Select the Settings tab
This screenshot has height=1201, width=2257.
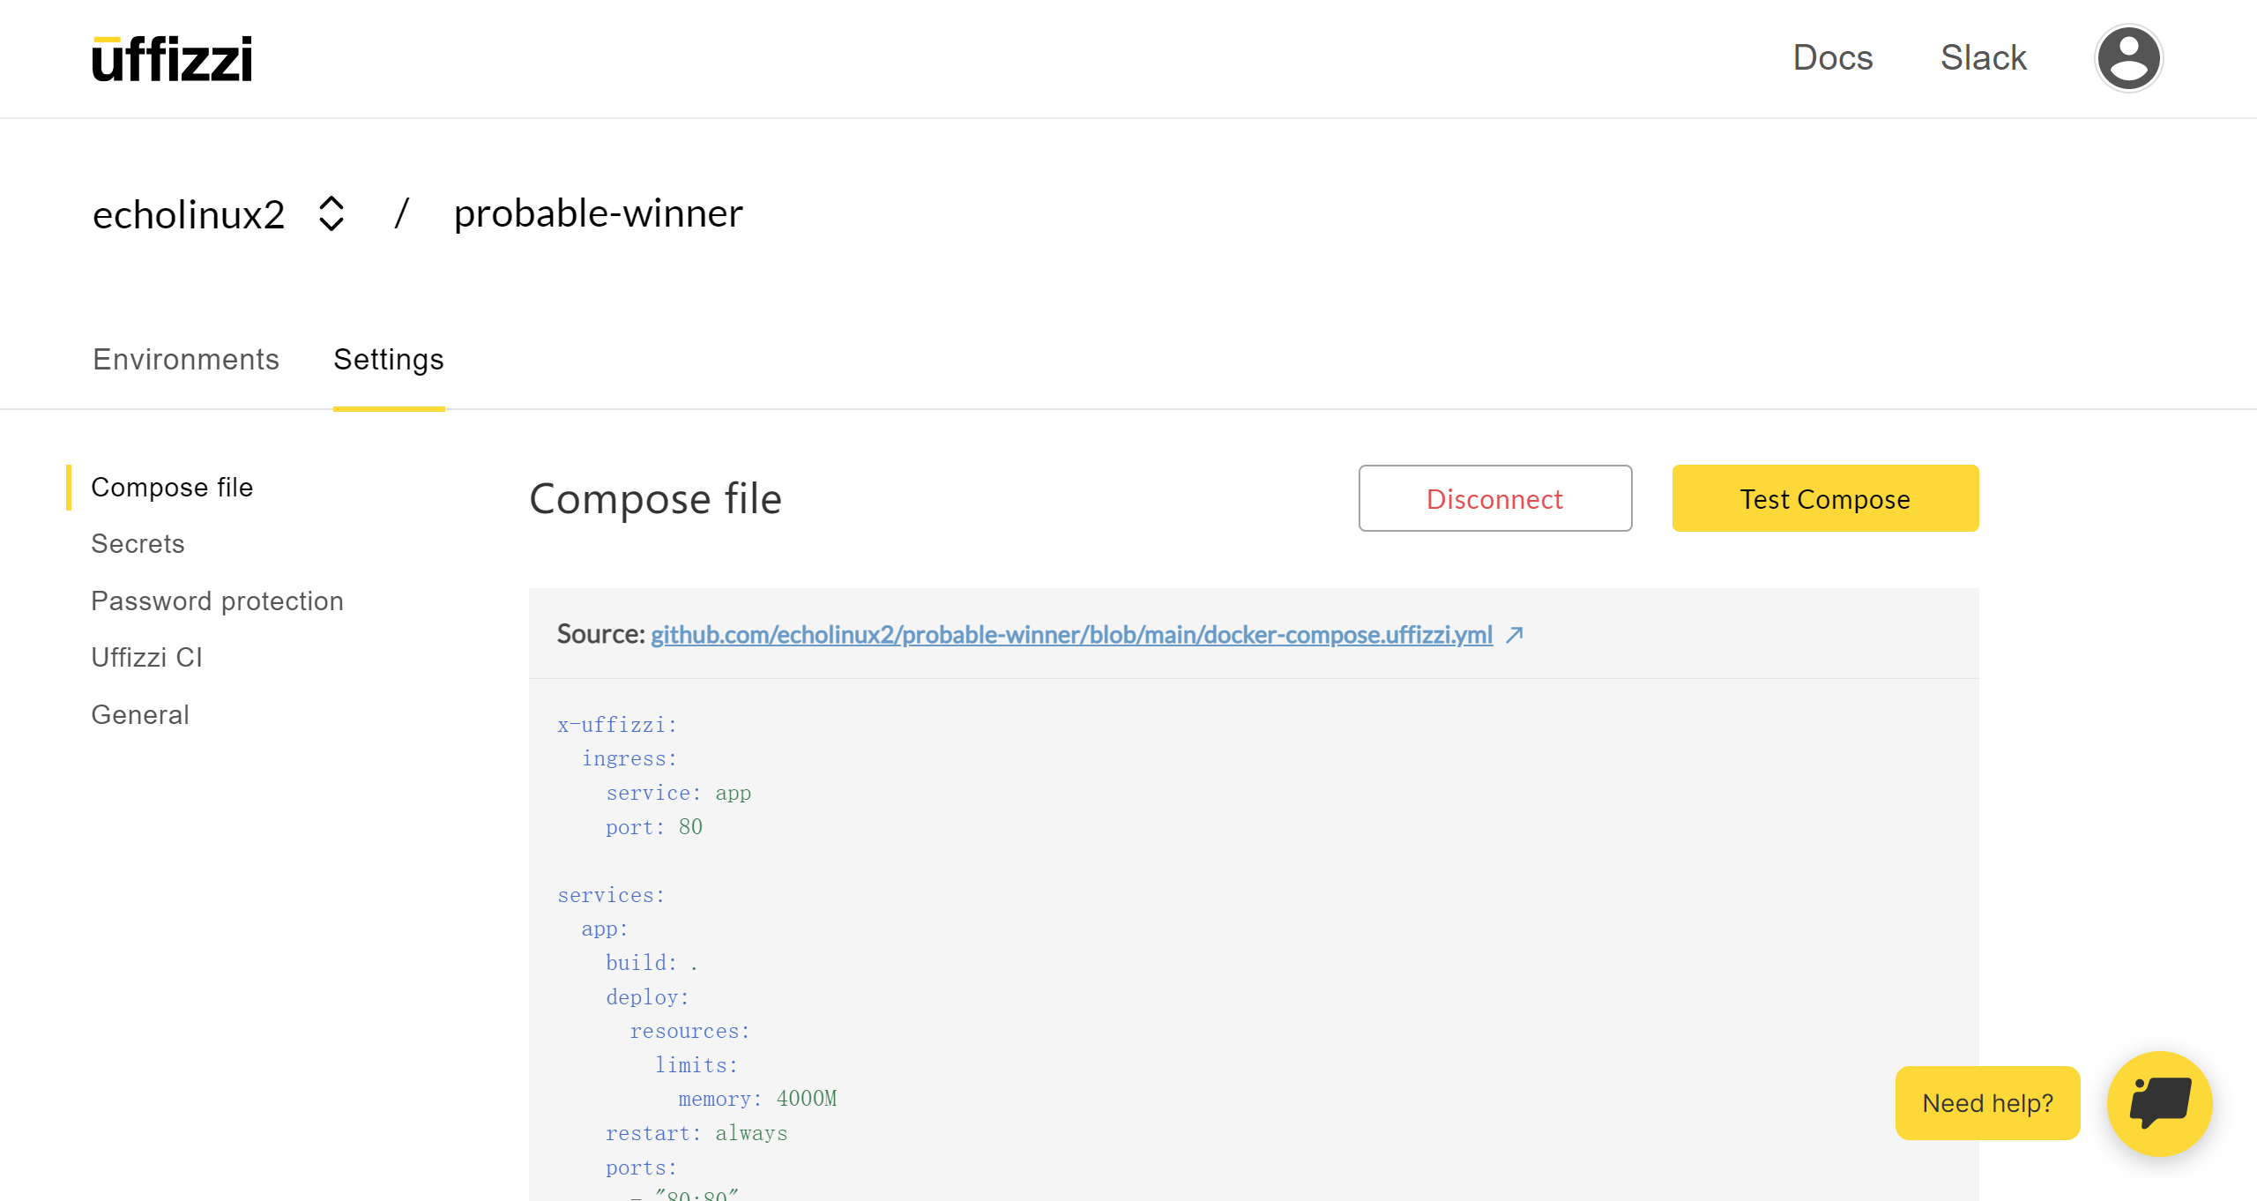388,360
